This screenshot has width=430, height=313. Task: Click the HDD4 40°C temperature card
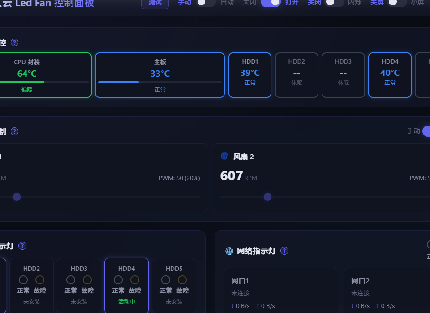[390, 75]
